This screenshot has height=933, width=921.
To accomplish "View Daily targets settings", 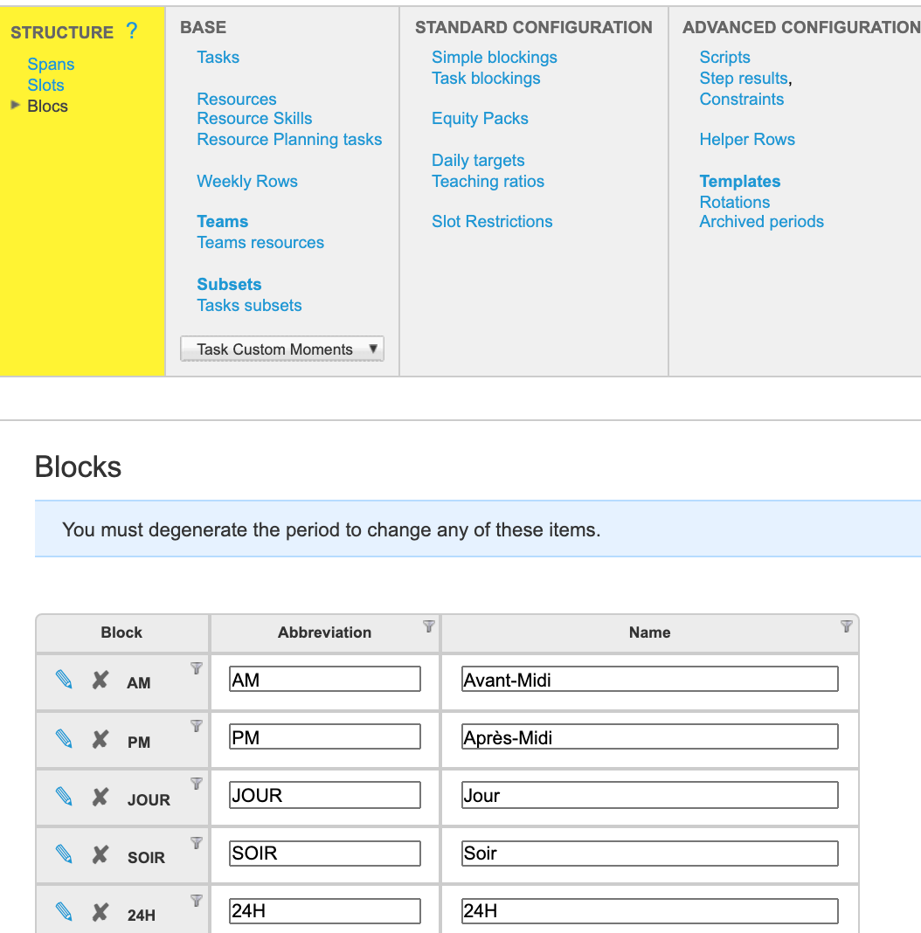I will pyautogui.click(x=478, y=160).
